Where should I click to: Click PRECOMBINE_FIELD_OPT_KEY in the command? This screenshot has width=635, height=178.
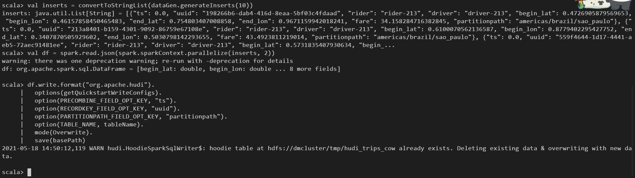click(104, 101)
